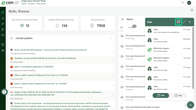Image resolution: width=196 pixels, height=110 pixels.
Task: Click the Spain flag on Cantabria row
Action: pyautogui.click(x=12, y=58)
